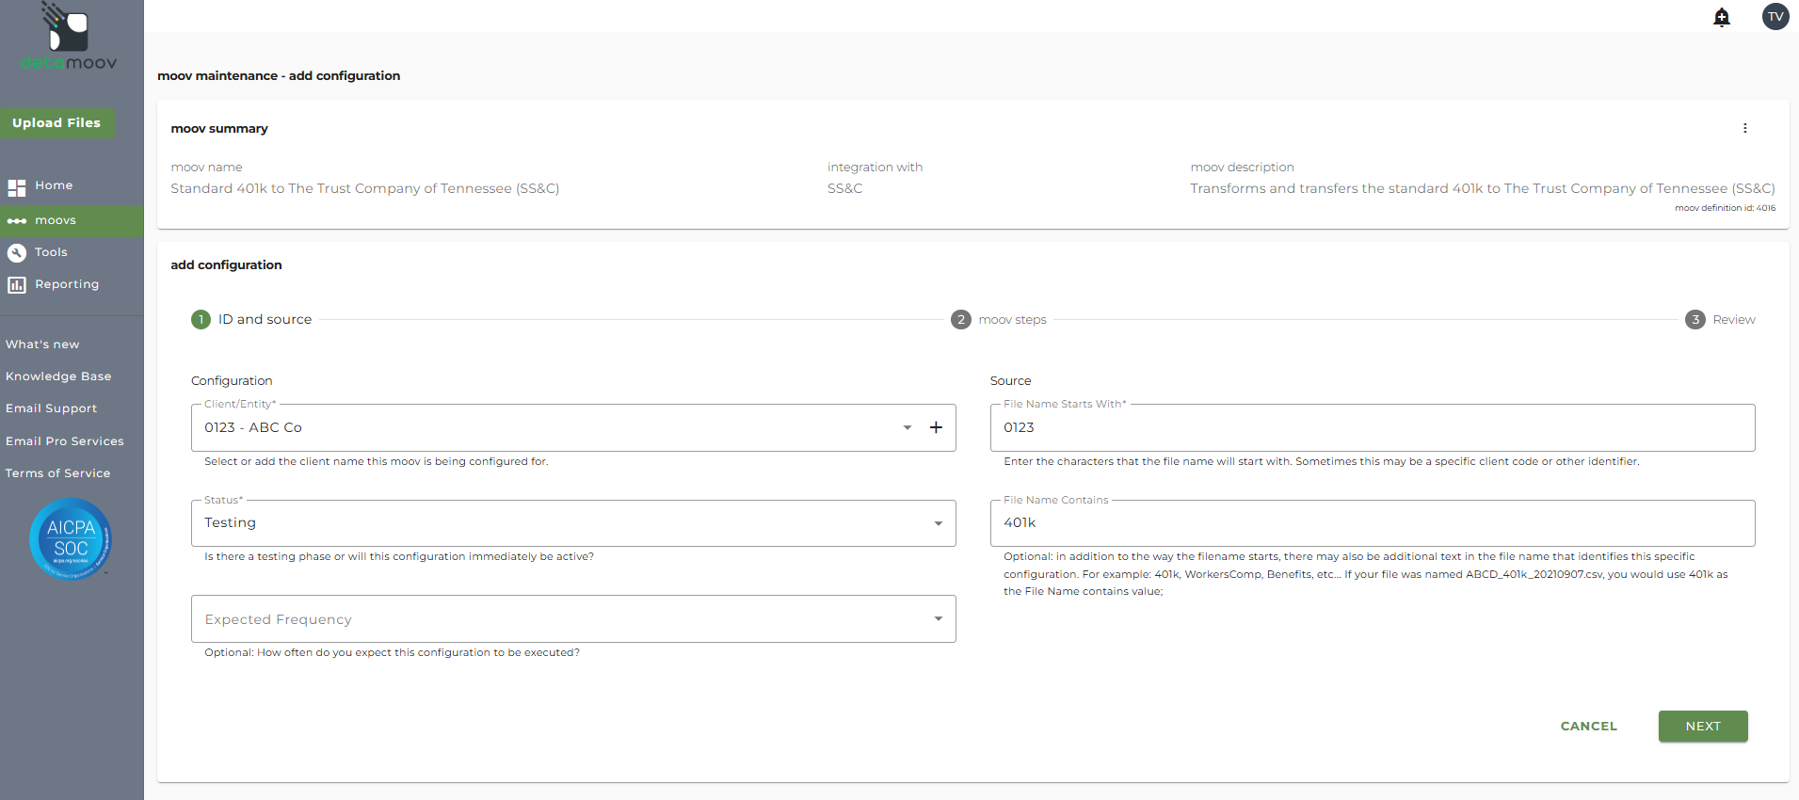Image resolution: width=1799 pixels, height=800 pixels.
Task: Go to Home in the sidebar
Action: point(54,186)
